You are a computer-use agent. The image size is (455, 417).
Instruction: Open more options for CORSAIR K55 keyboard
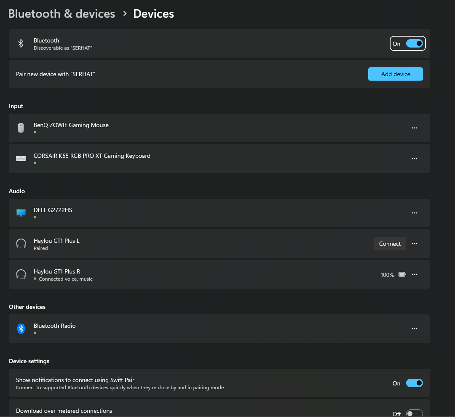(x=415, y=159)
